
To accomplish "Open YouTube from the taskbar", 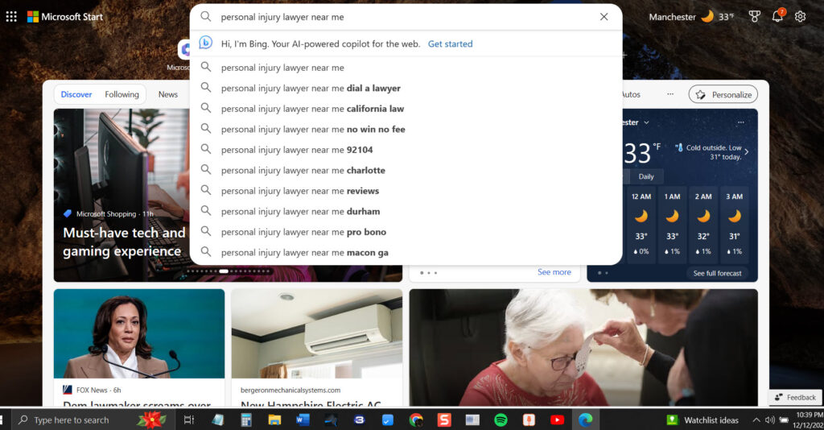I will [x=557, y=420].
